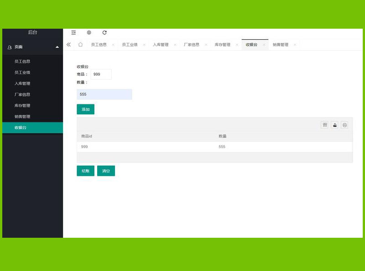Open 员工信息 in the sidebar
The height and width of the screenshot is (271, 365).
32,61
